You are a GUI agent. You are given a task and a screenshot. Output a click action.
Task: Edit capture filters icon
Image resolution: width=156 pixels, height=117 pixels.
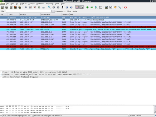pos(106,7)
